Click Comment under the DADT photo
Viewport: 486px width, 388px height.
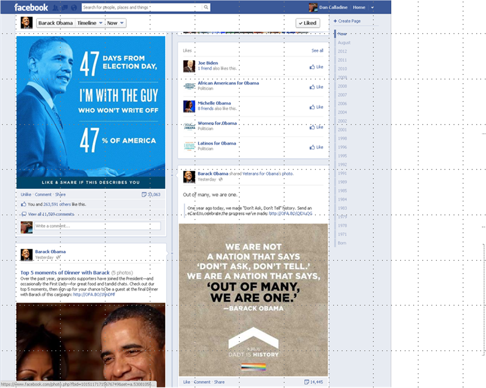(x=202, y=382)
